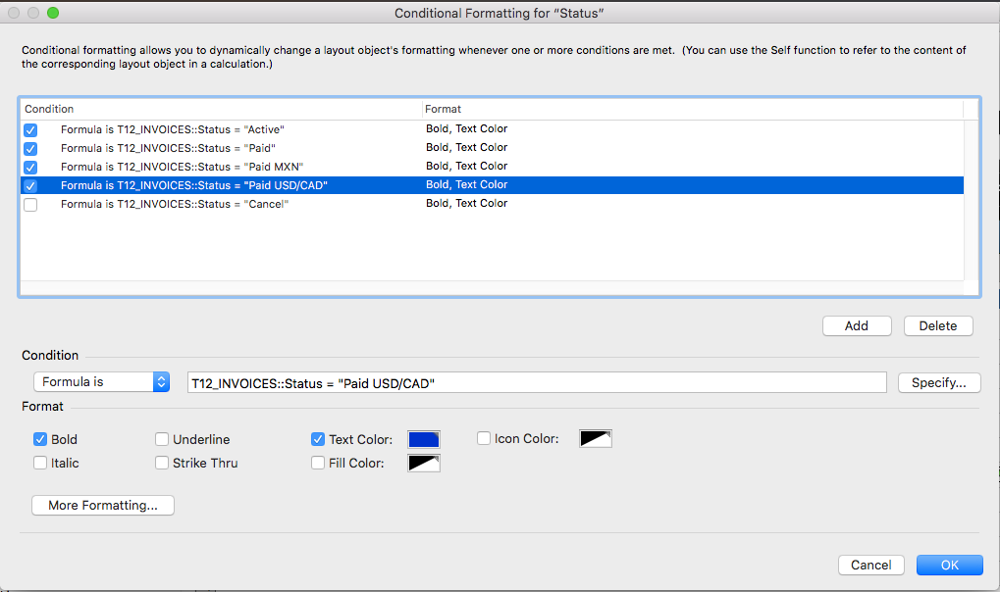Click Format cell of the "Active" row
The height and width of the screenshot is (592, 1000).
point(467,128)
